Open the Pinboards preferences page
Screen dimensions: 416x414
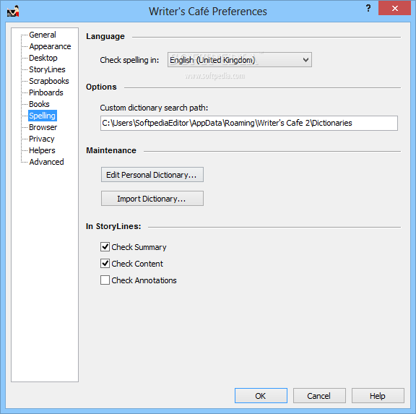click(x=46, y=92)
